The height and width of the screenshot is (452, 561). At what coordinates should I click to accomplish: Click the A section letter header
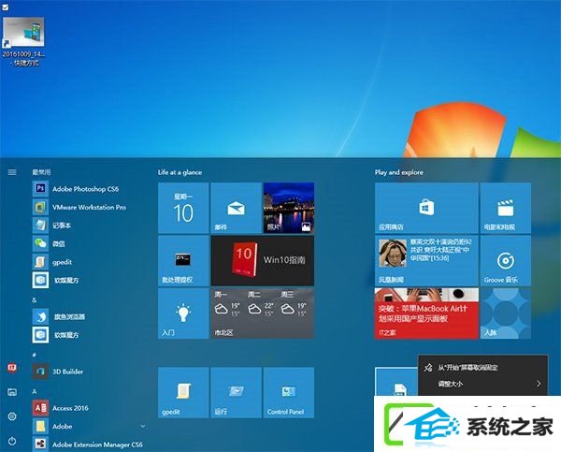coord(35,391)
